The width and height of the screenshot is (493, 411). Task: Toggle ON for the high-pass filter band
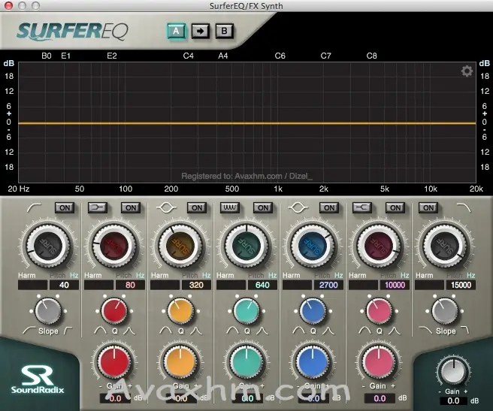(65, 208)
